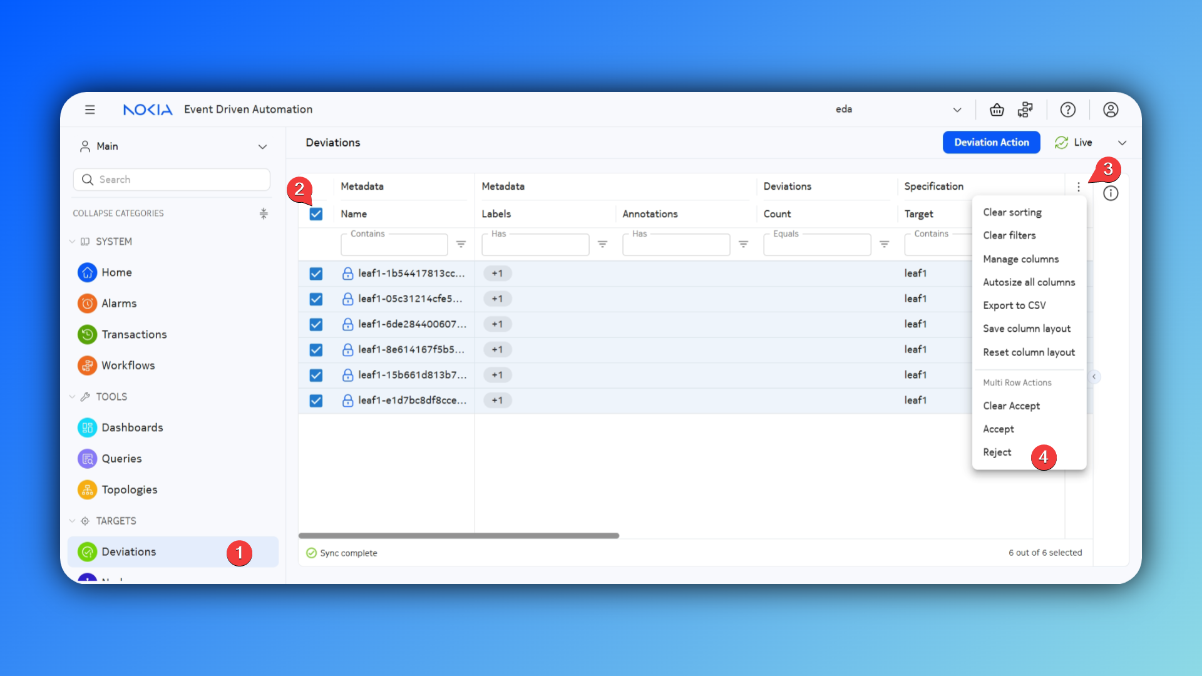Open the user profile icon
Viewport: 1202px width, 676px height.
(1111, 110)
